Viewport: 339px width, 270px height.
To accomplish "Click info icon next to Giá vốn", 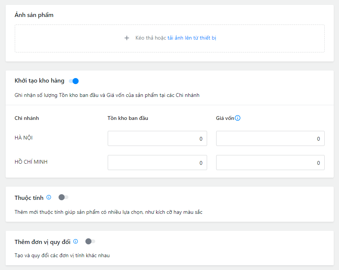I will tap(238, 118).
